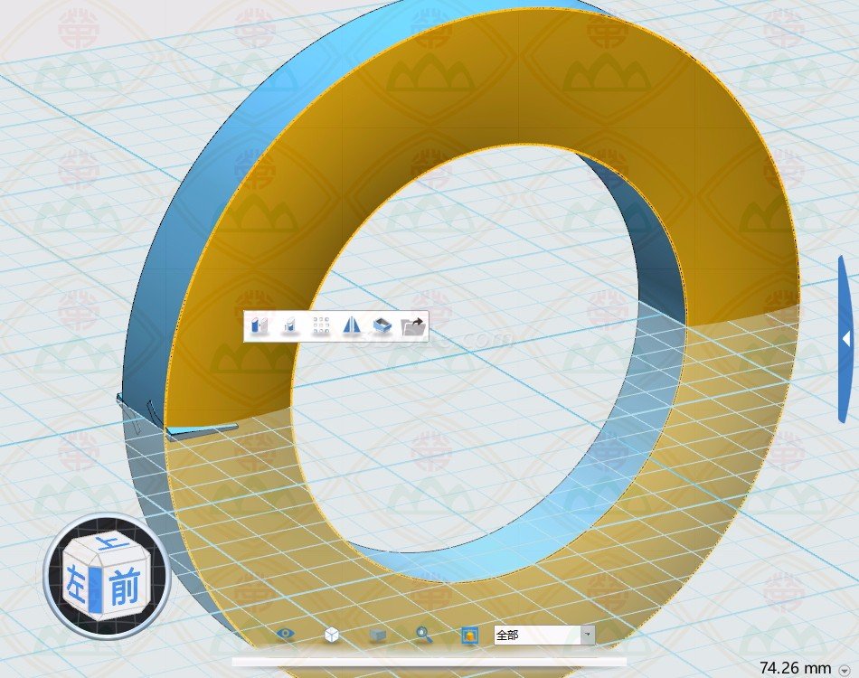
Task: Toggle the eye visibility icon in bottom bar
Action: point(286,635)
